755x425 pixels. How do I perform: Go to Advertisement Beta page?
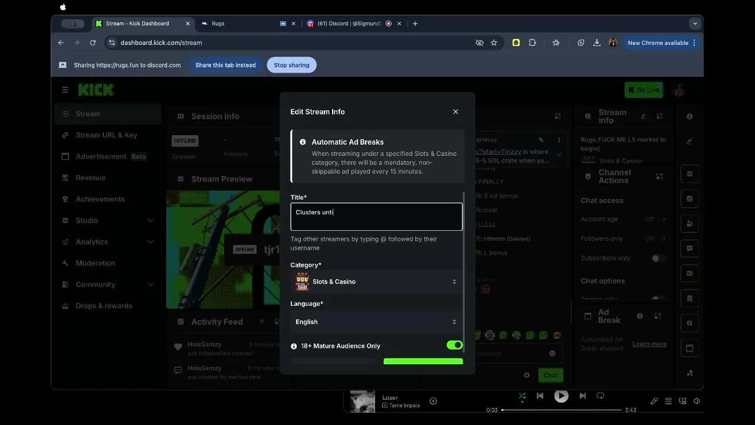pos(108,156)
